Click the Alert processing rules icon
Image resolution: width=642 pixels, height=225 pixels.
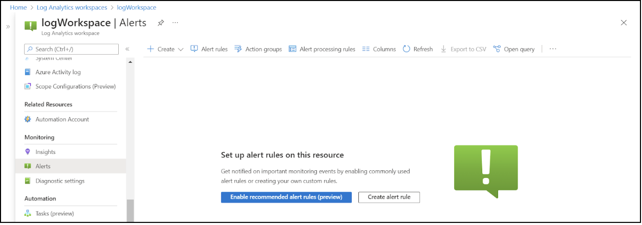[x=292, y=49]
